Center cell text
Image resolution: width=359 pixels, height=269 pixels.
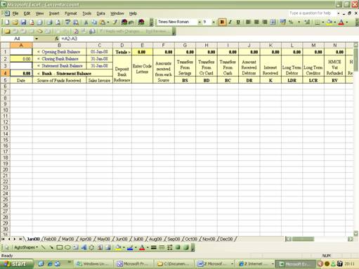(256, 22)
